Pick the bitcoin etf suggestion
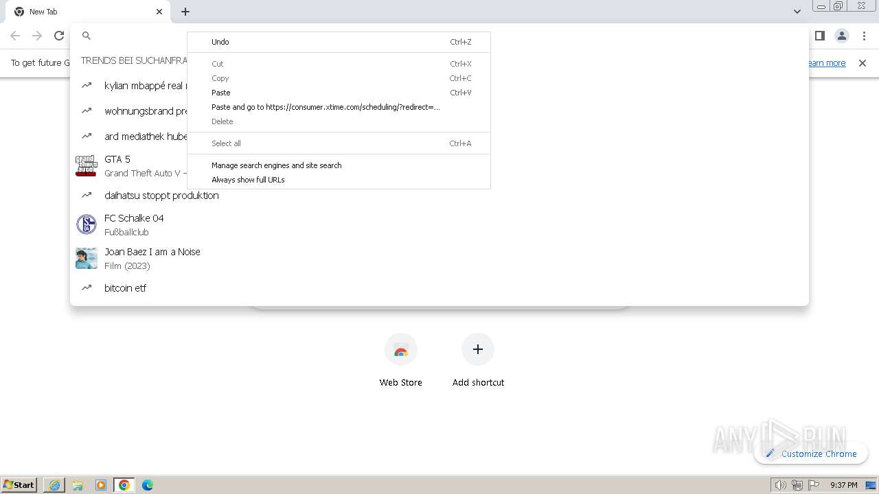879x494 pixels. coord(439,288)
